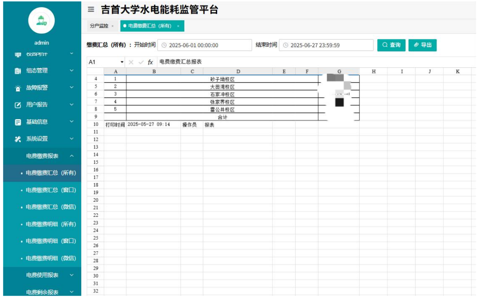This screenshot has width=484, height=299.
Task: Select column H header
Action: tap(373, 71)
